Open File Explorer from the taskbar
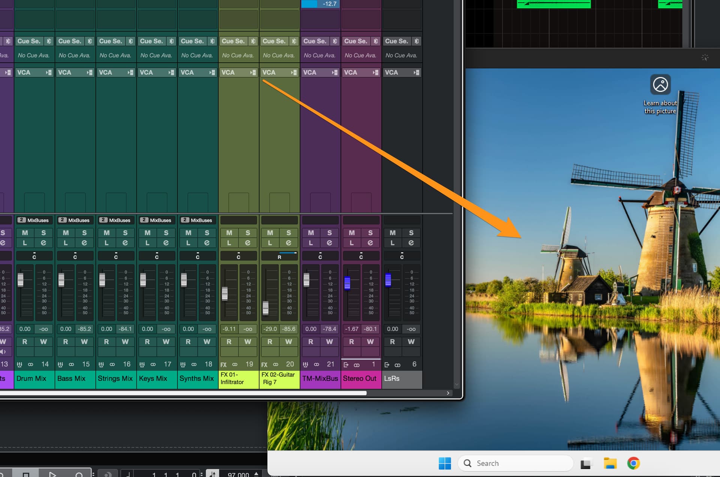The width and height of the screenshot is (720, 477). [610, 463]
